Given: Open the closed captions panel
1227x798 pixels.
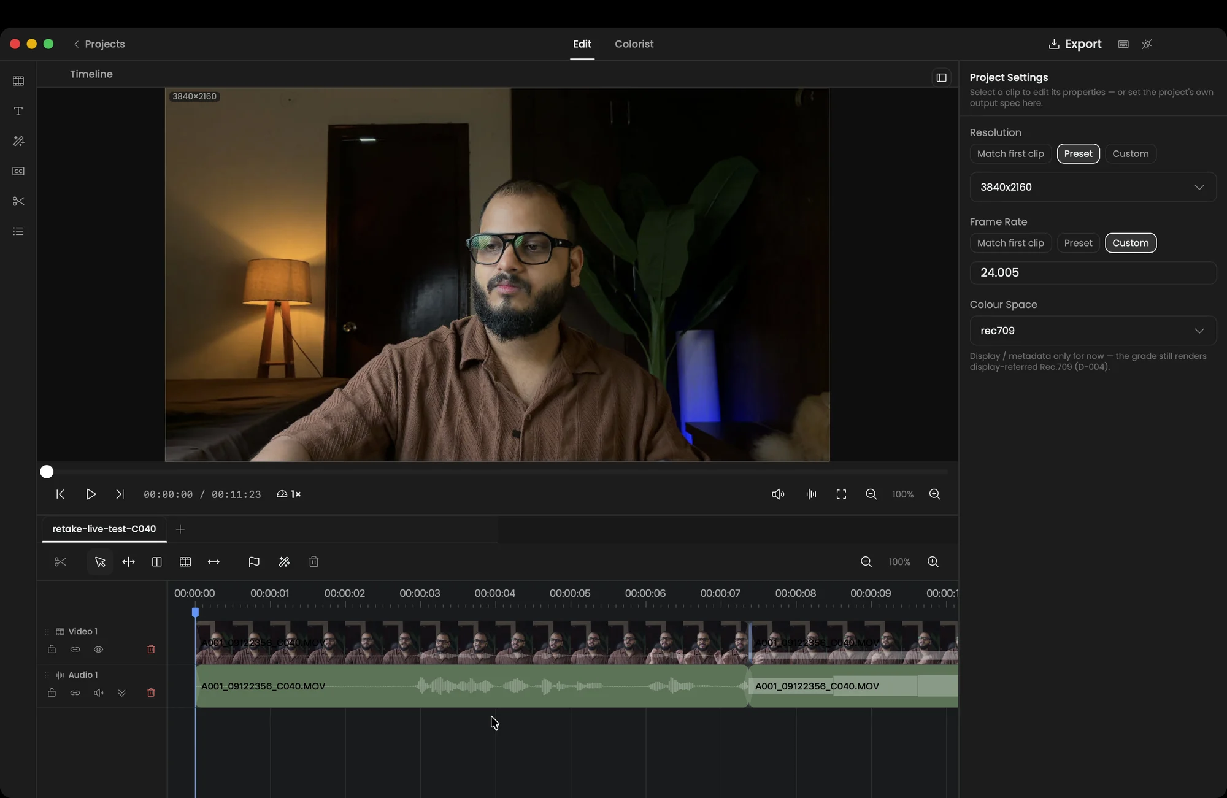Looking at the screenshot, I should (18, 171).
